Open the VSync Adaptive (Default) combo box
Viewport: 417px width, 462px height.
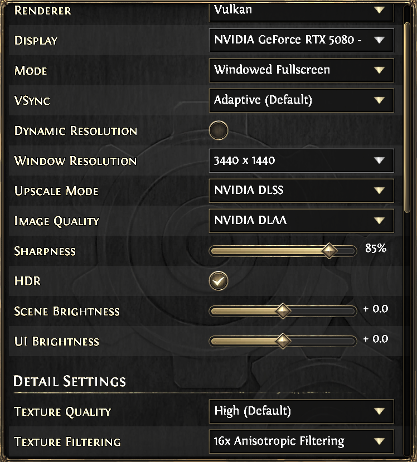(x=290, y=100)
